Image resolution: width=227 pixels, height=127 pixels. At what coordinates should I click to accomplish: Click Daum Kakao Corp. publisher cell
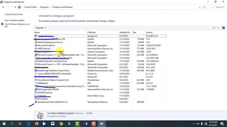click(96, 96)
